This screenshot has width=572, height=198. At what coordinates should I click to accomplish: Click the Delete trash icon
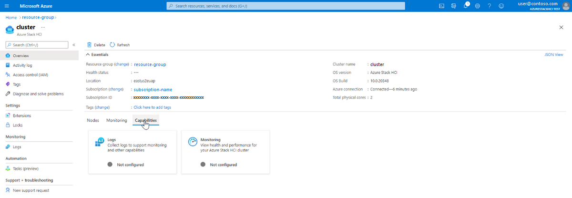pyautogui.click(x=89, y=45)
